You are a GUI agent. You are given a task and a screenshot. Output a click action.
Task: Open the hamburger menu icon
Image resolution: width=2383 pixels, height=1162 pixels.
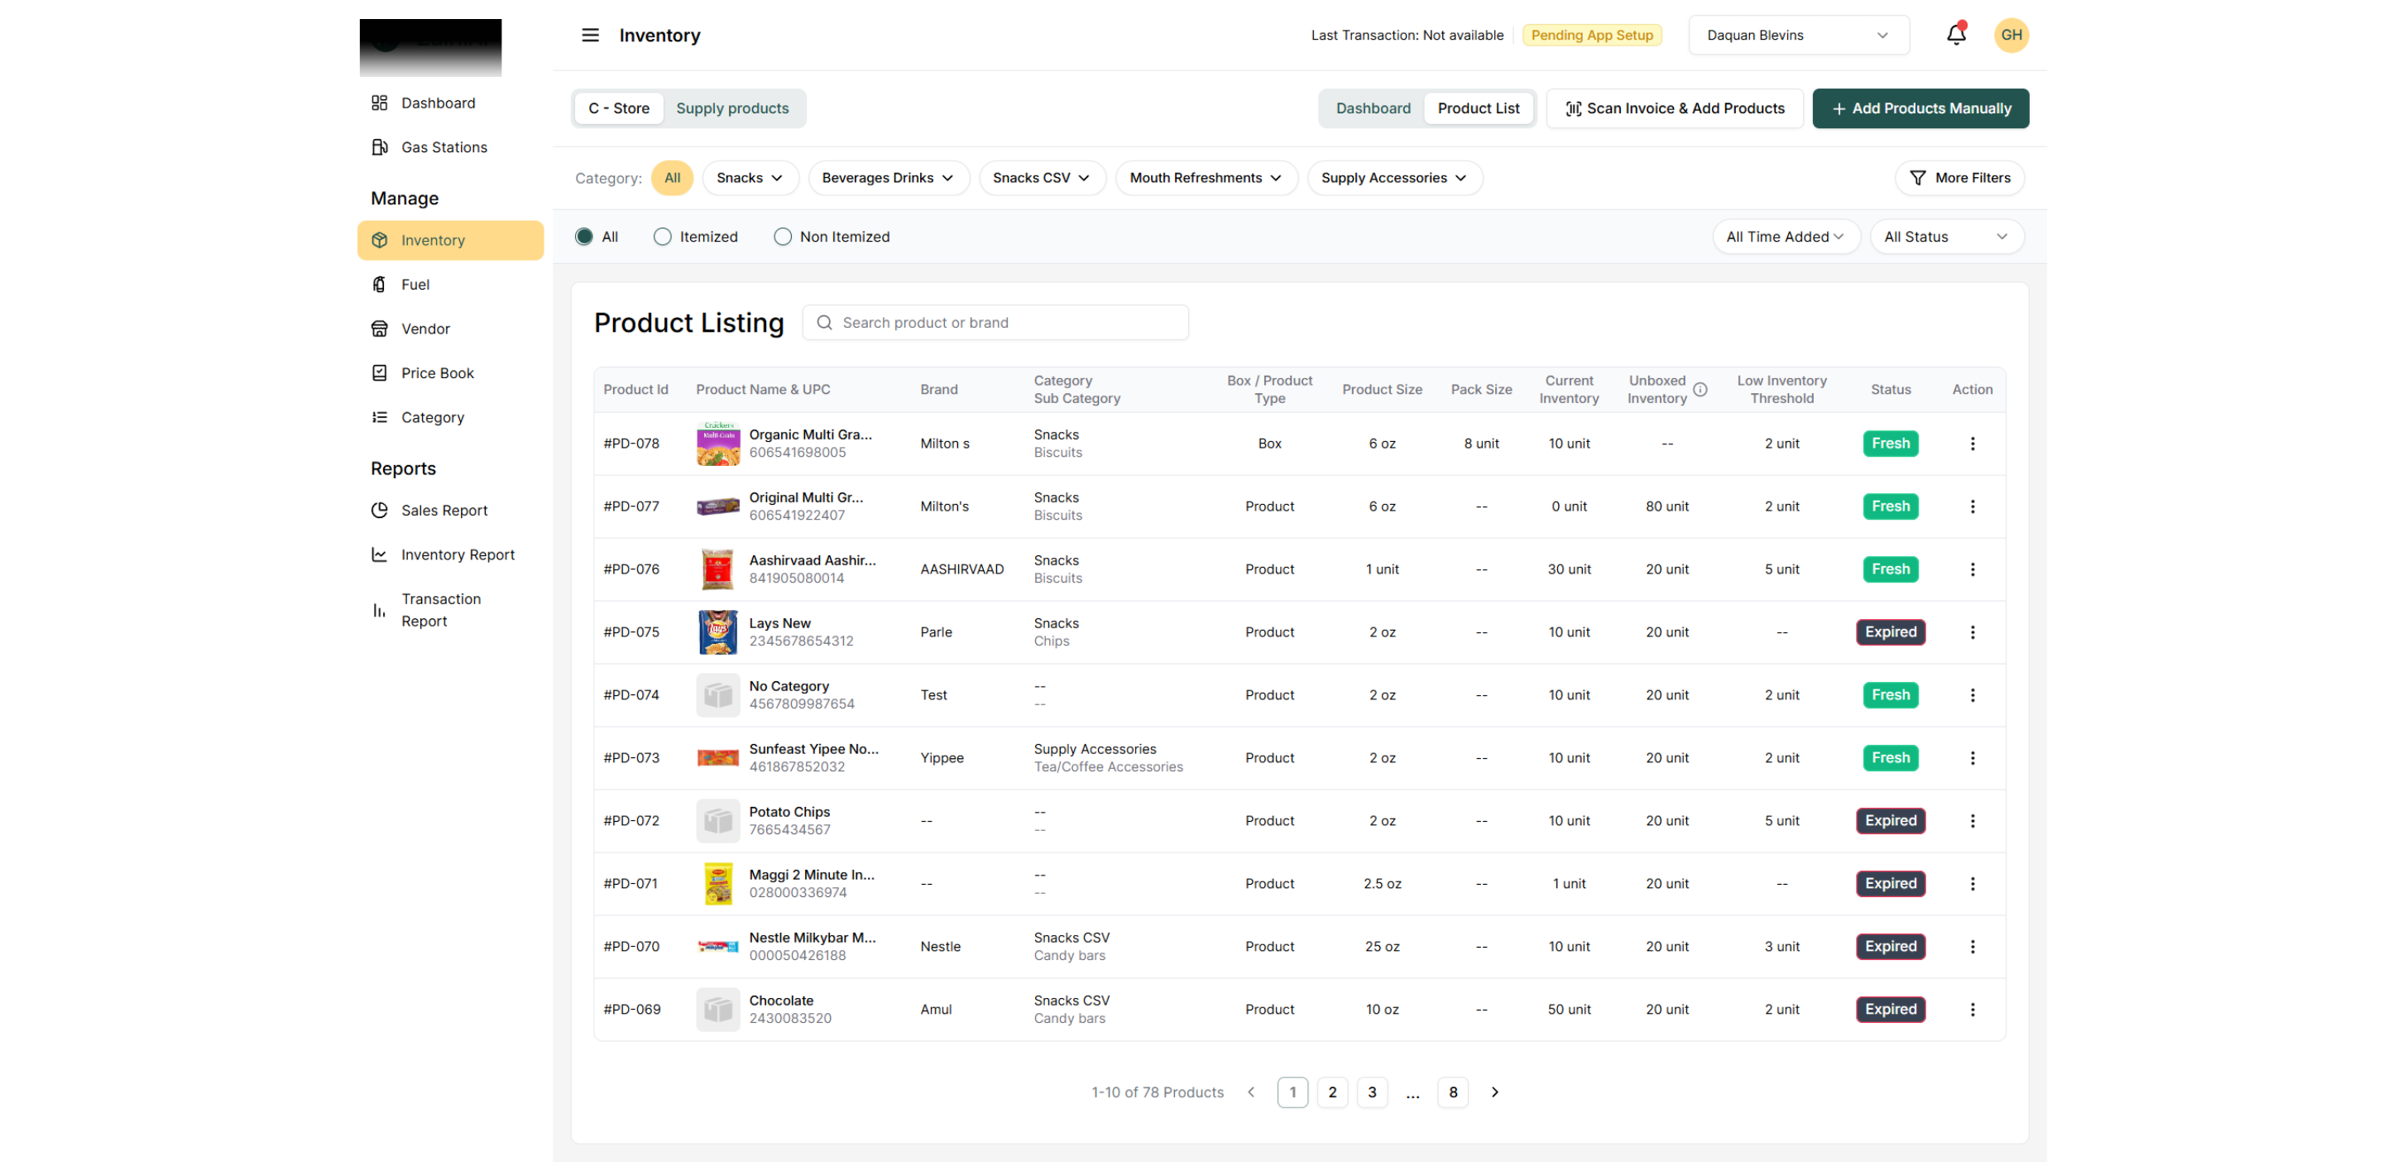tap(590, 35)
